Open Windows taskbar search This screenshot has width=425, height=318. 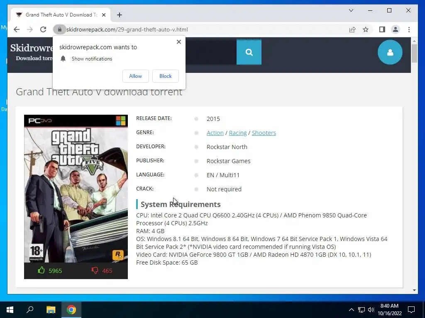[30, 310]
